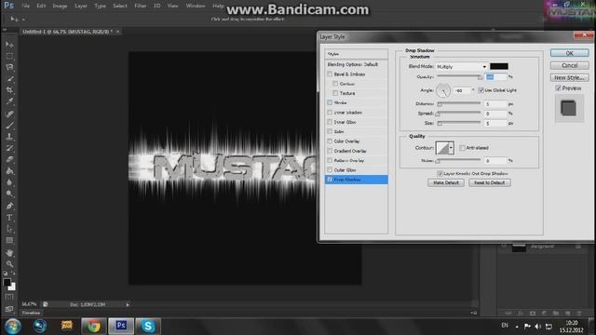The width and height of the screenshot is (596, 335).
Task: Toggle Use Global Light checkbox
Action: 481,90
